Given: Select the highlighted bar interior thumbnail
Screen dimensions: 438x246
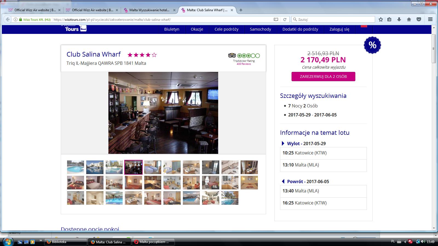Looking at the screenshot, I should coord(133,167).
